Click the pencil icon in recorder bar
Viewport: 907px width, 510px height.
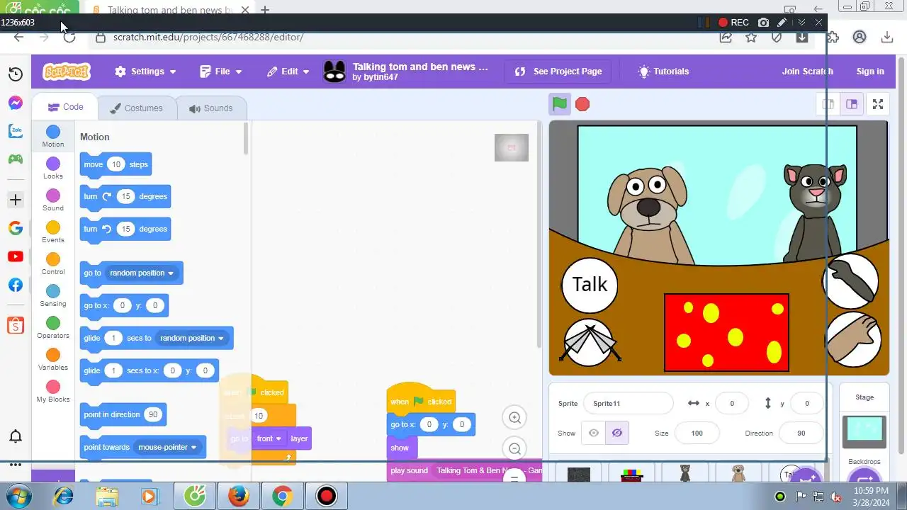782,23
